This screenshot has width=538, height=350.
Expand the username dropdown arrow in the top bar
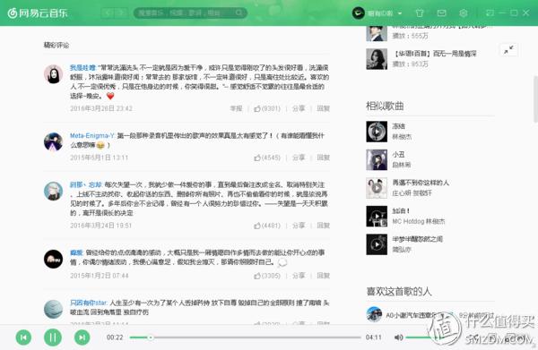(400, 13)
